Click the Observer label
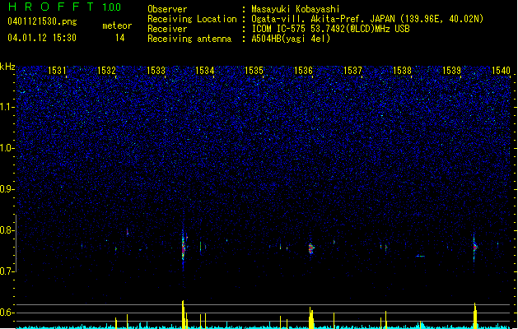The height and width of the screenshot is (329, 518). coord(167,9)
